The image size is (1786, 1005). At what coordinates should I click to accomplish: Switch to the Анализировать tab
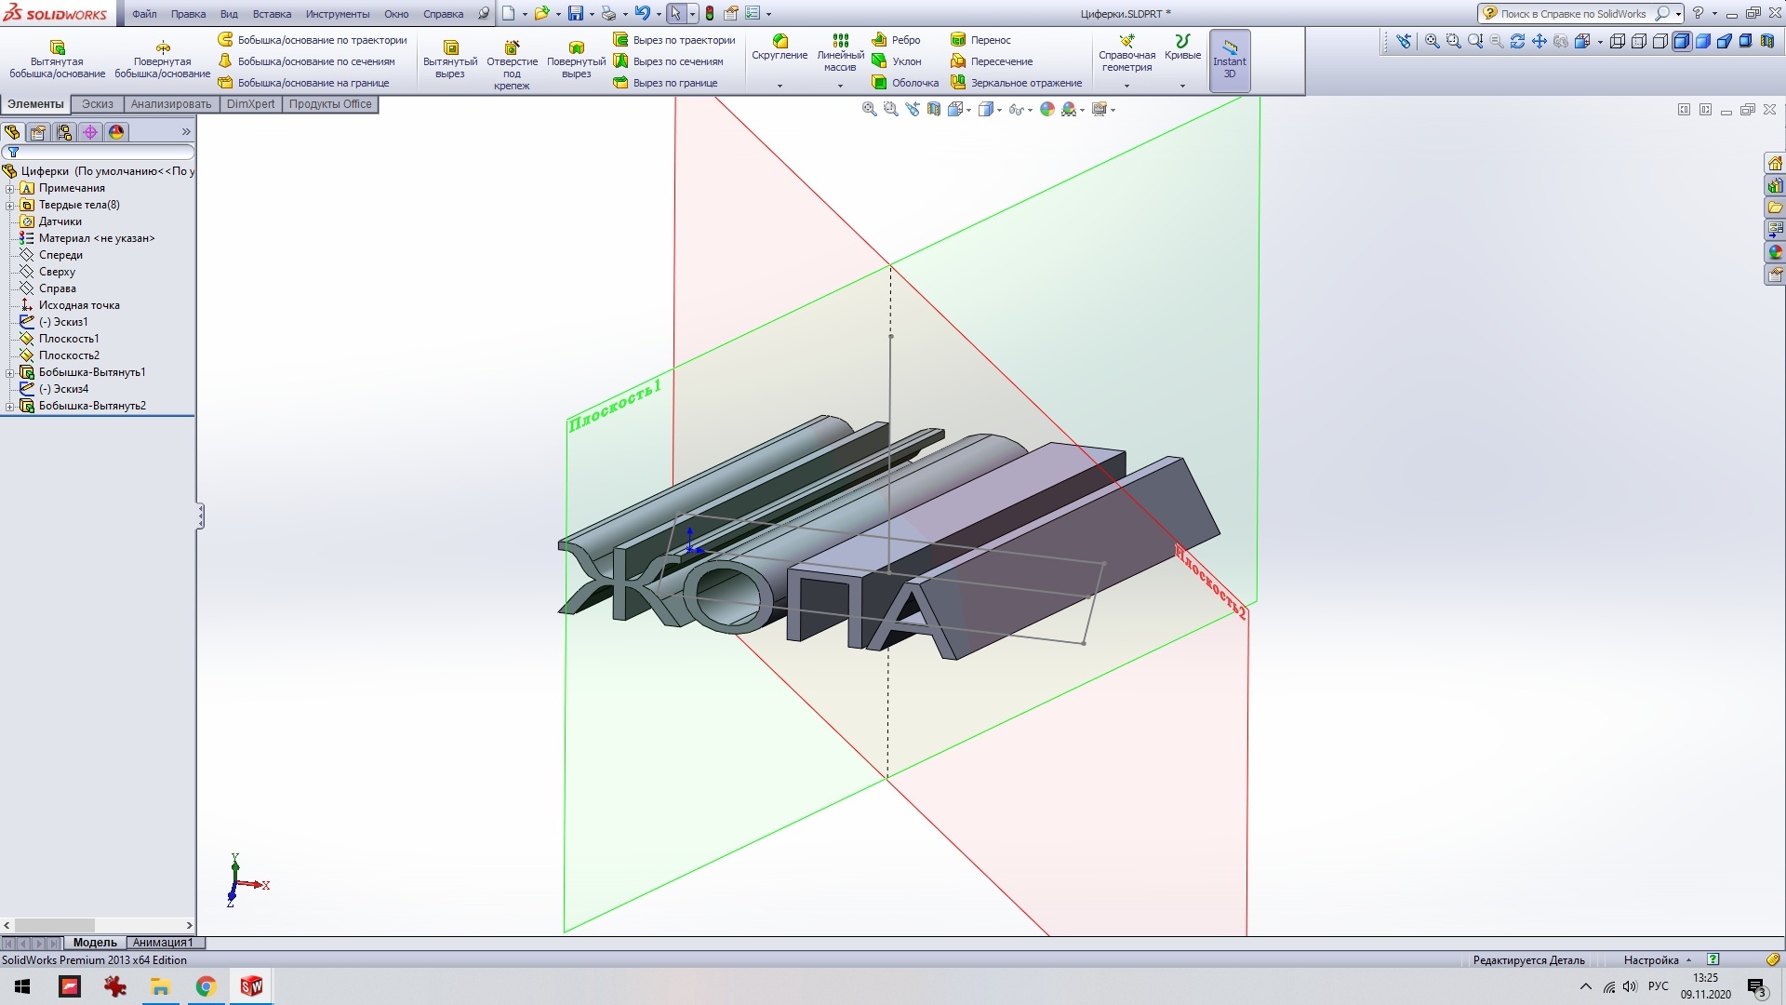(x=171, y=104)
